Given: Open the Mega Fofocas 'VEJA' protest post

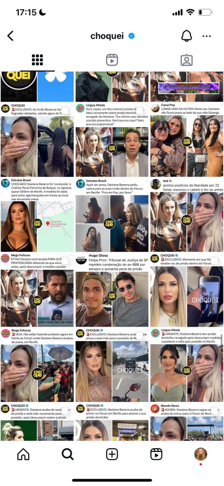Looking at the screenshot, I should coord(37,365).
